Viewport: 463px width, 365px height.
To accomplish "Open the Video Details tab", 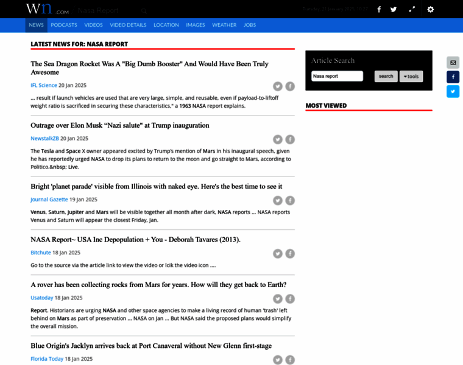I will pos(128,25).
